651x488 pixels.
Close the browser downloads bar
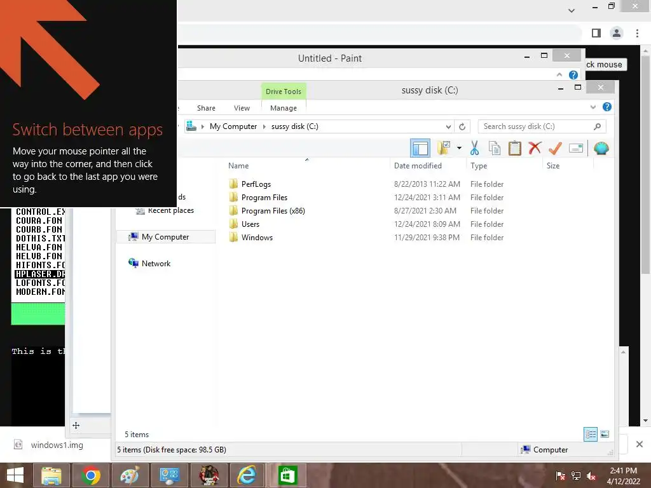pos(640,444)
